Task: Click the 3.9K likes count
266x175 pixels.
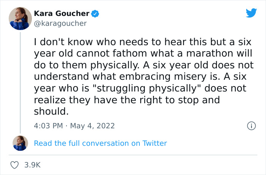Action: click(32, 165)
